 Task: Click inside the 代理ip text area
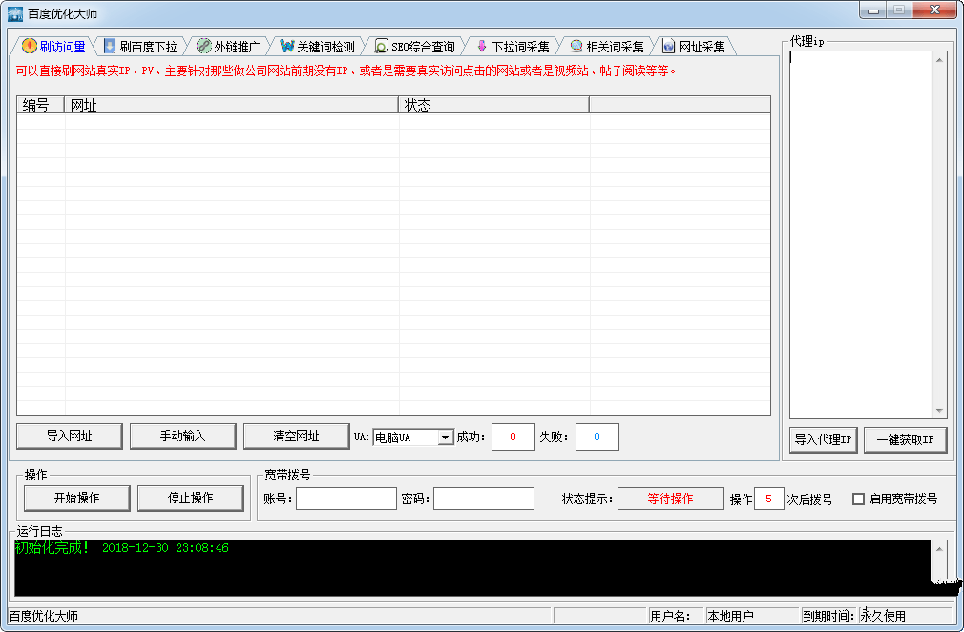[861, 234]
